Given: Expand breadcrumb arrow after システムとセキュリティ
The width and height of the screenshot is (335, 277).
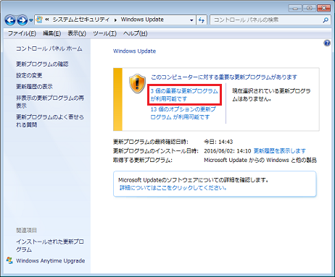Looking at the screenshot, I should pos(115,20).
